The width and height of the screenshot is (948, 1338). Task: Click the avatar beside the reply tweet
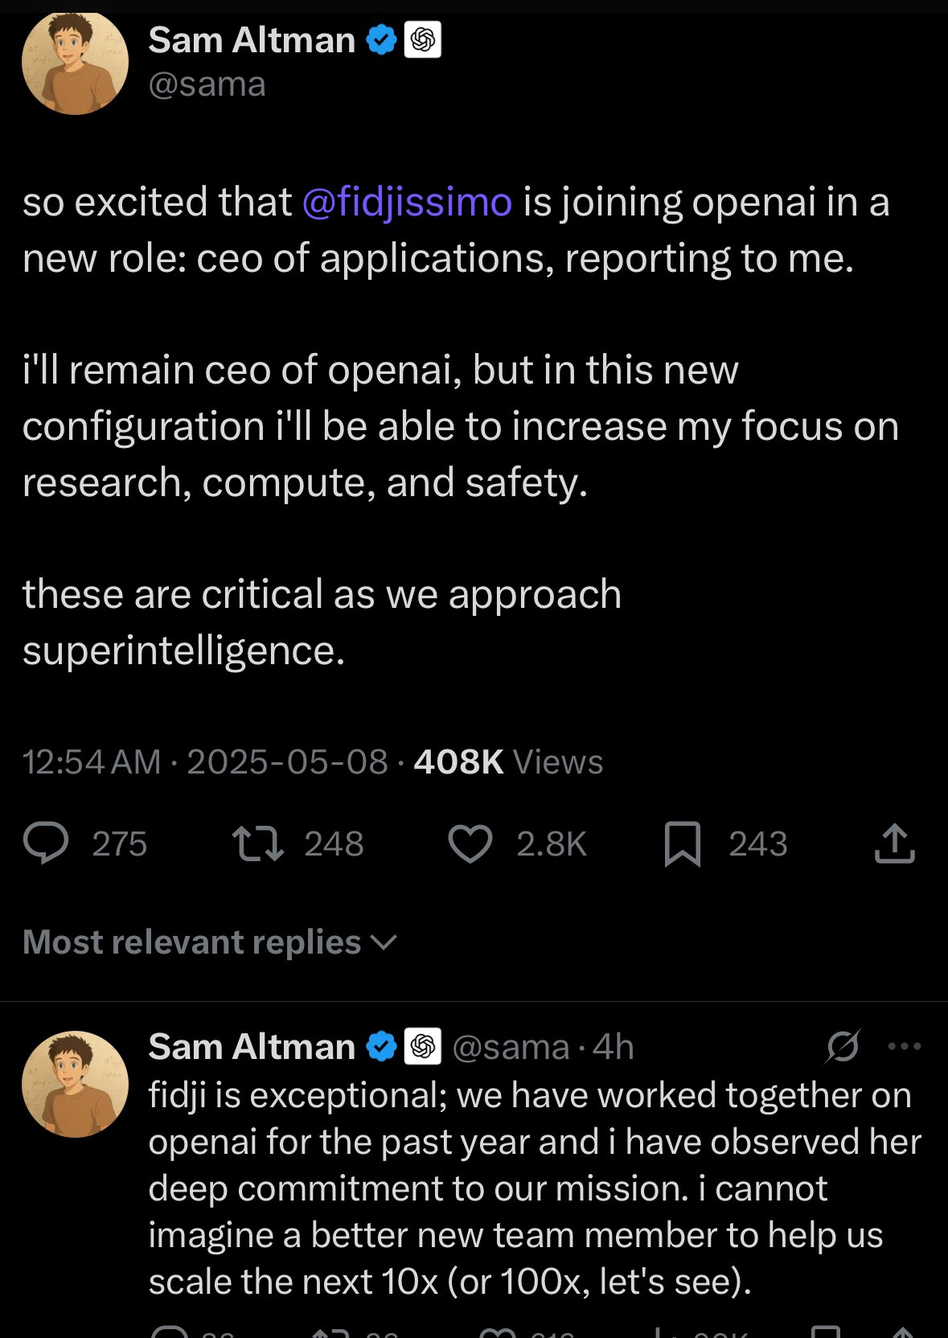click(75, 1084)
